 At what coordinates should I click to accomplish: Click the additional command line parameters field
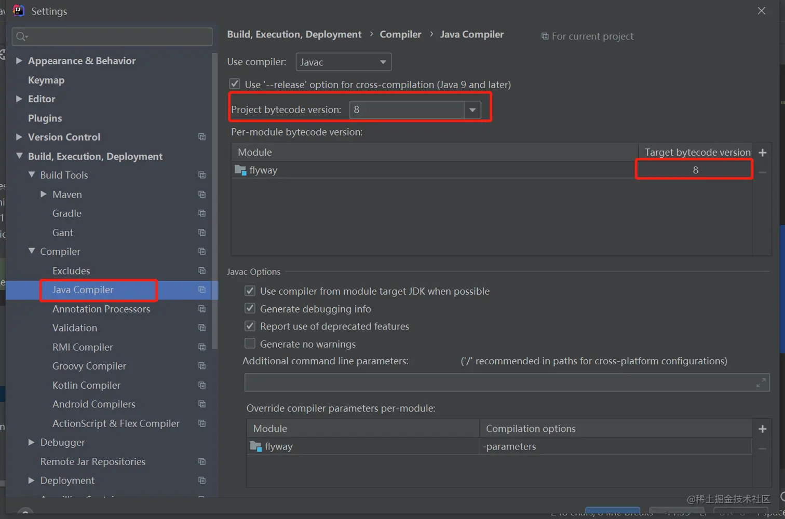coord(507,383)
